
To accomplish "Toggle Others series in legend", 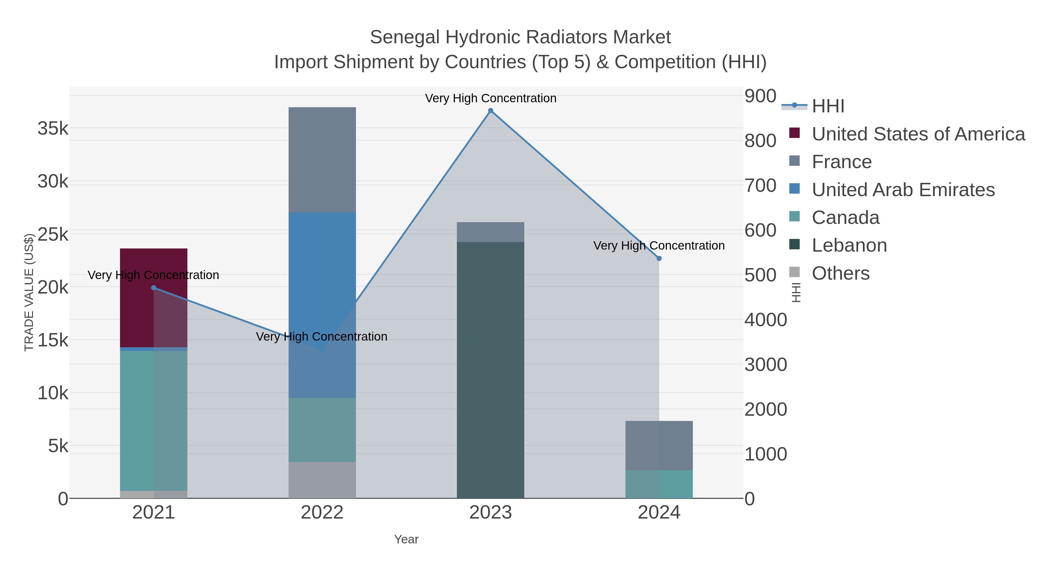I will pos(829,273).
